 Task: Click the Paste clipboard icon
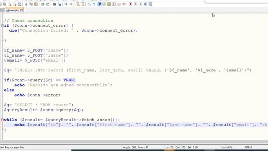tap(36, 4)
